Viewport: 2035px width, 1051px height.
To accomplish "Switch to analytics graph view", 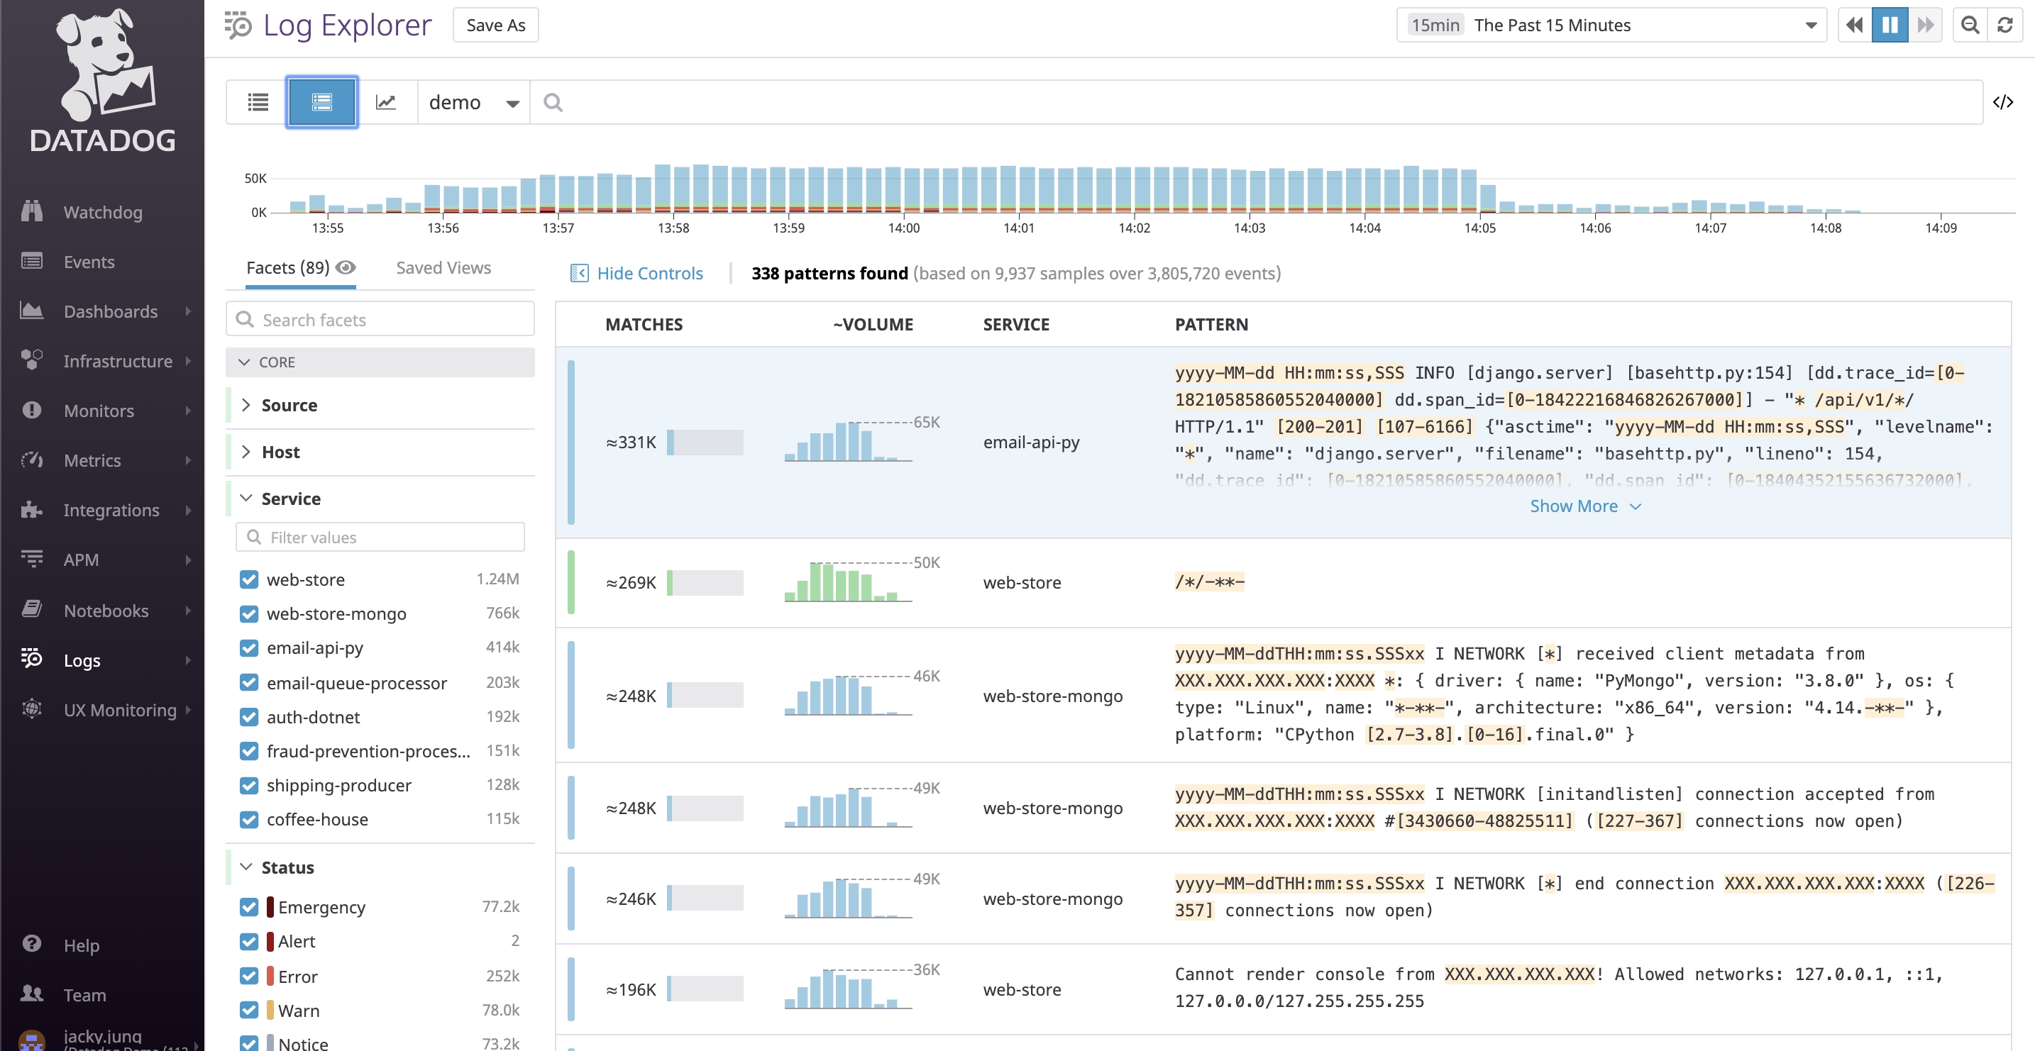I will pos(385,102).
